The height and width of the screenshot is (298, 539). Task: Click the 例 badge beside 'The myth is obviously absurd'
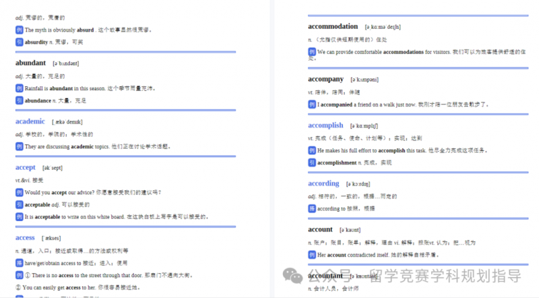tap(20, 30)
